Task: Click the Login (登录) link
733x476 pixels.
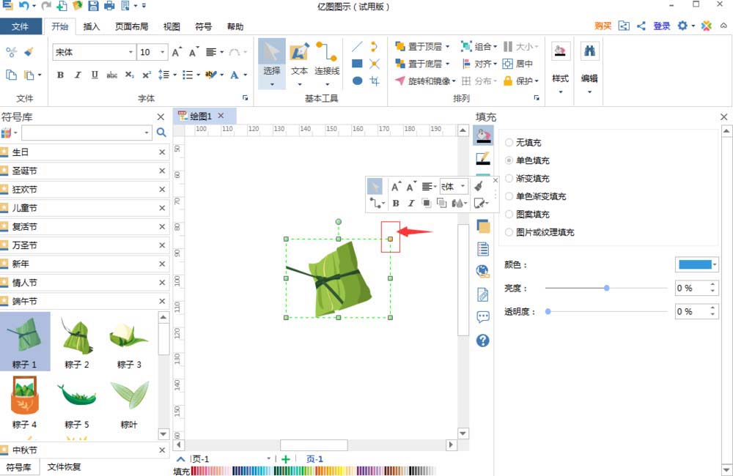Action: (661, 26)
